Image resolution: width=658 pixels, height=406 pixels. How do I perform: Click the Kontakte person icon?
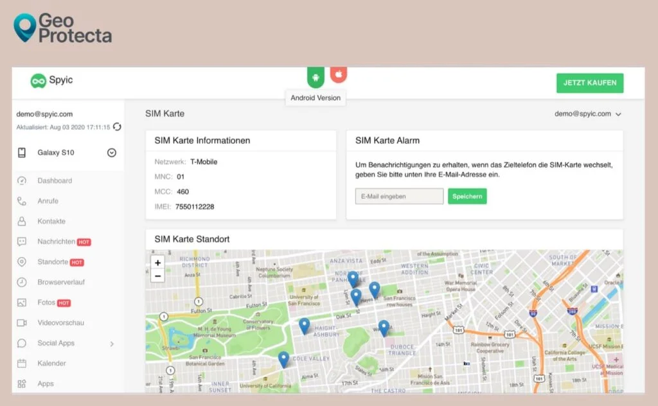[22, 221]
